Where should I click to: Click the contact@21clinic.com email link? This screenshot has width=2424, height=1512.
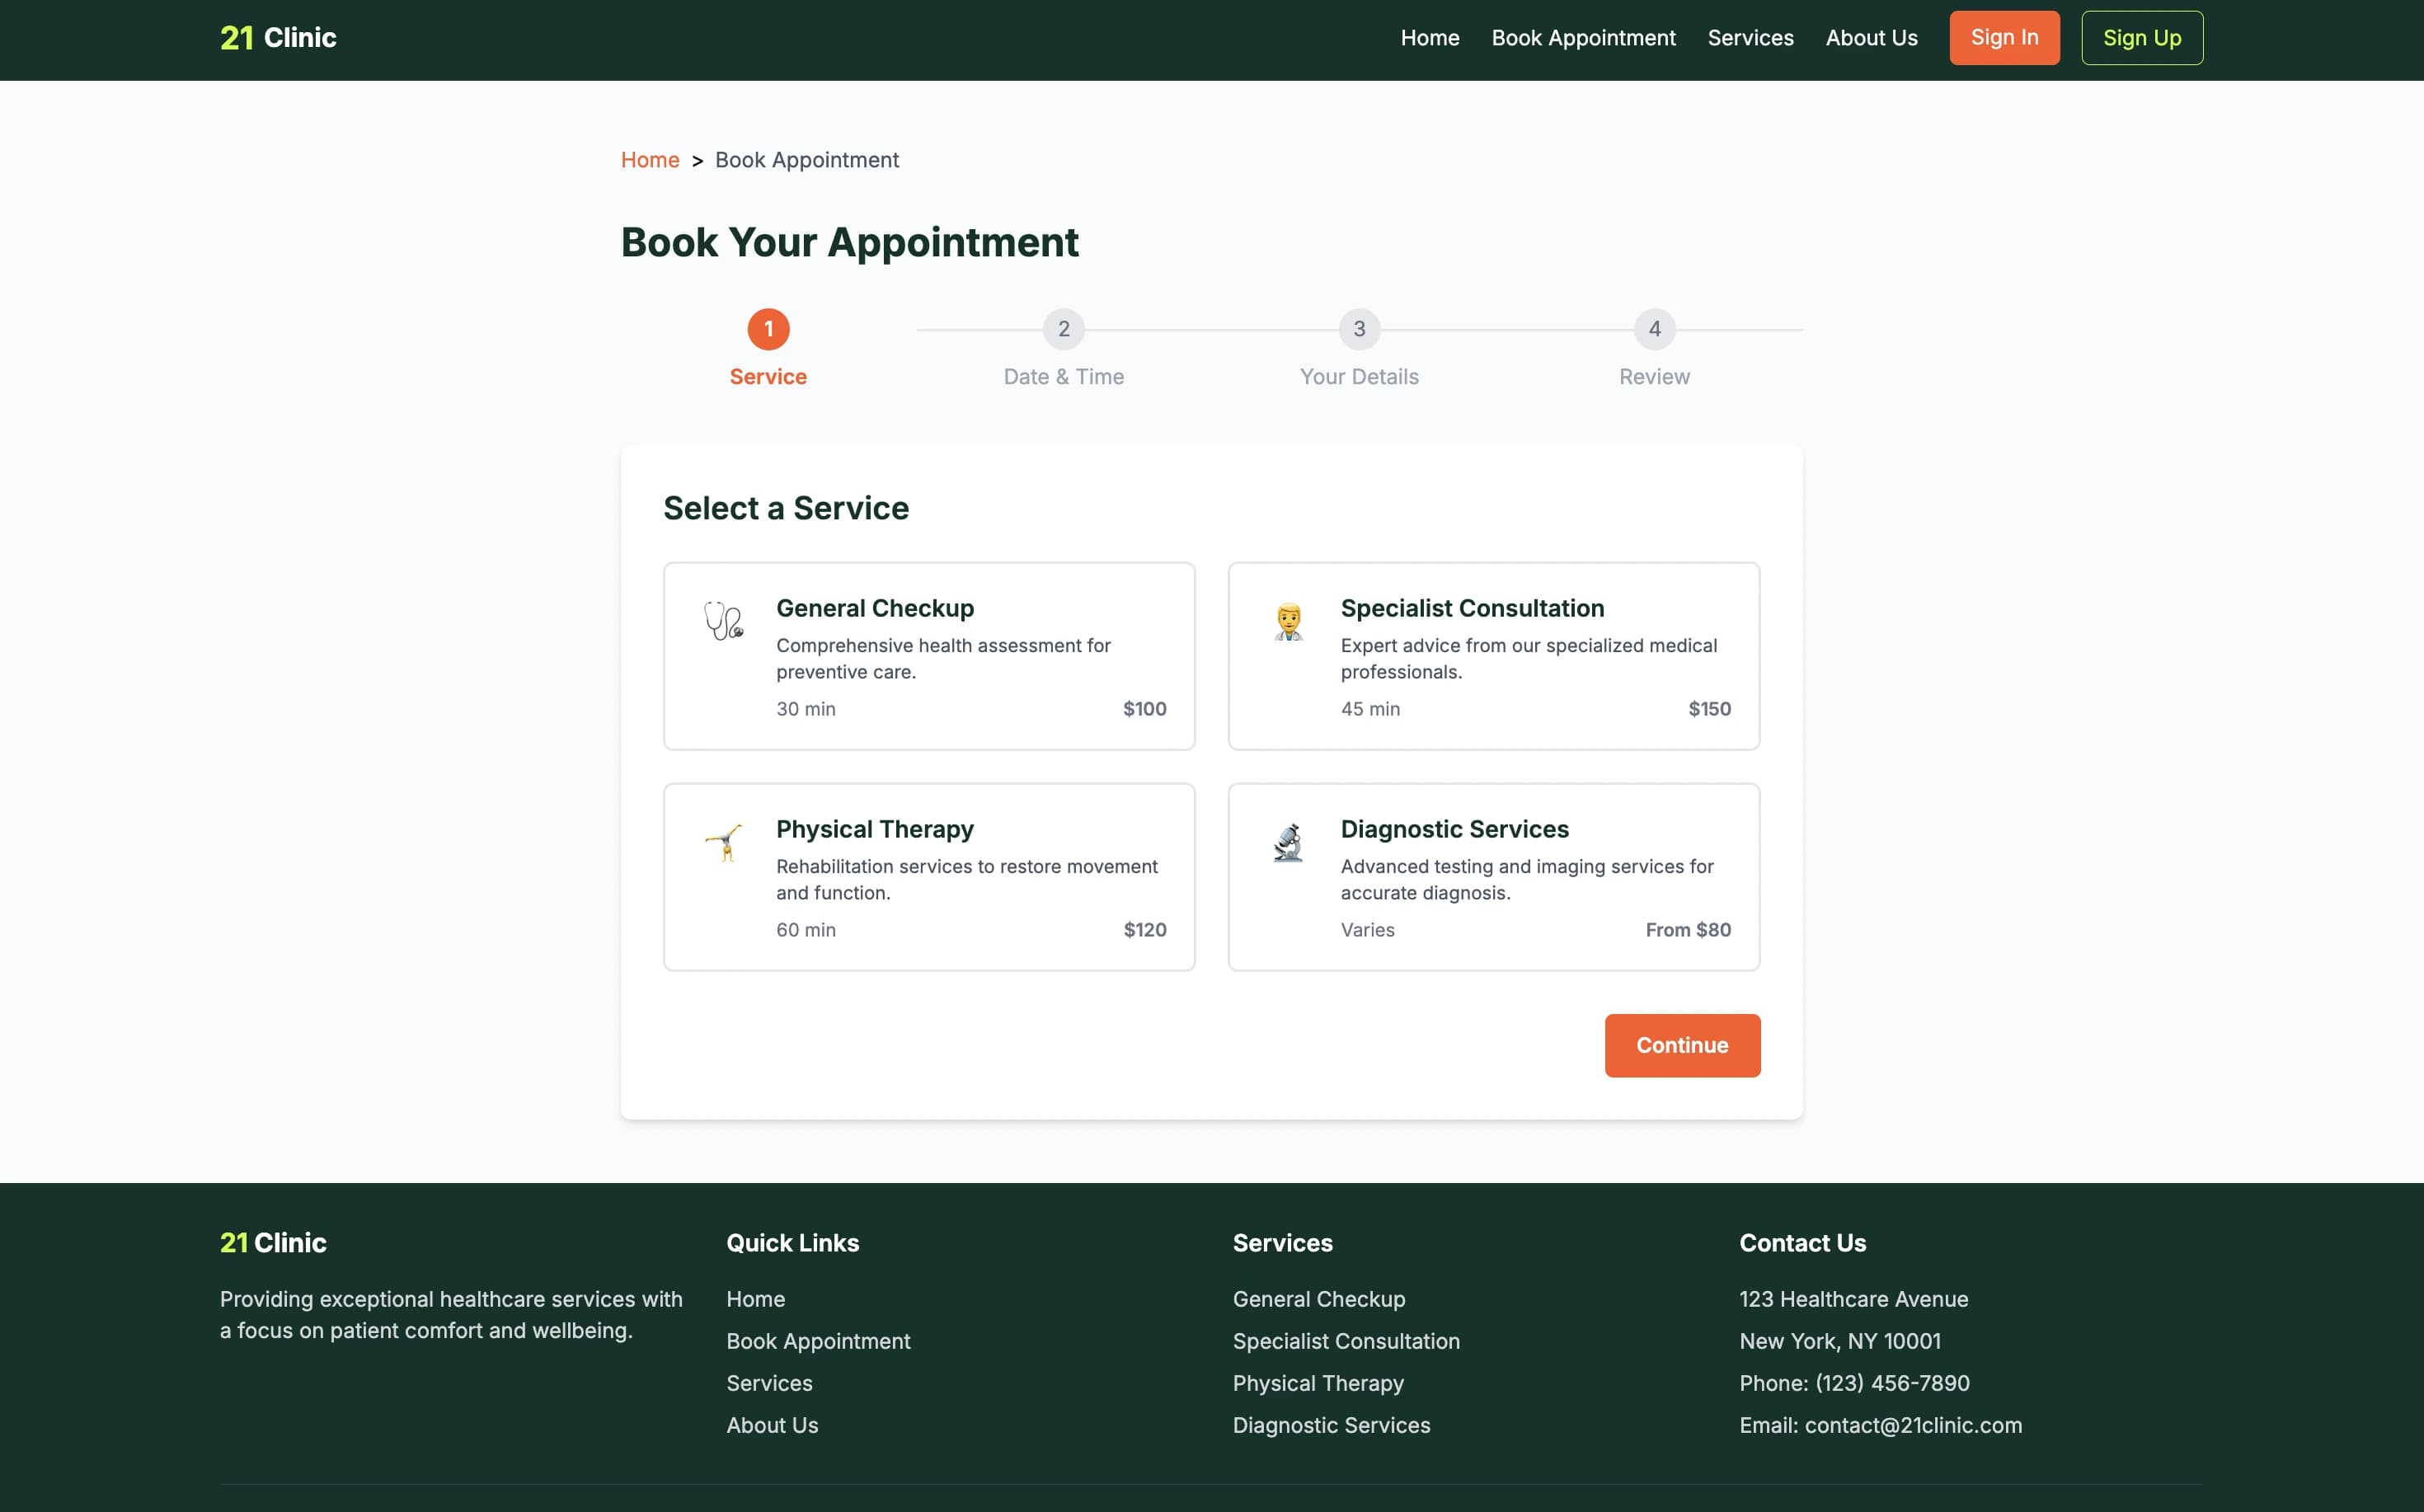(x=1913, y=1425)
